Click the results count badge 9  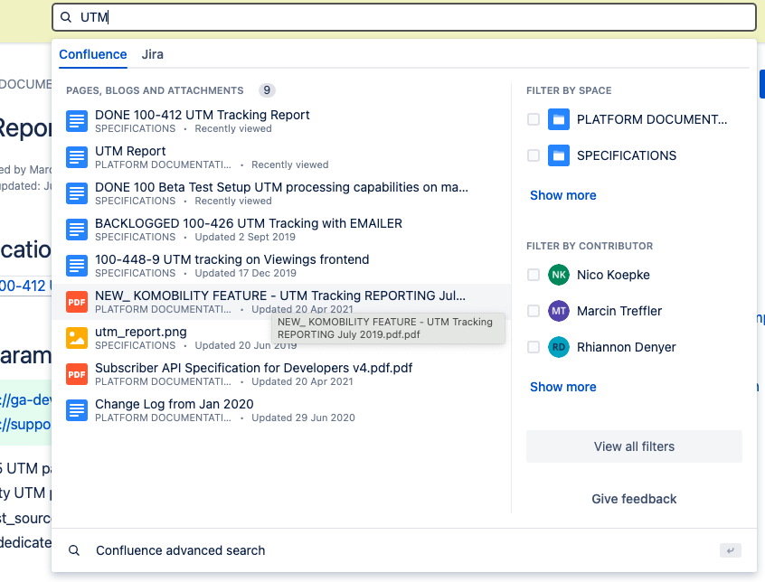(267, 90)
